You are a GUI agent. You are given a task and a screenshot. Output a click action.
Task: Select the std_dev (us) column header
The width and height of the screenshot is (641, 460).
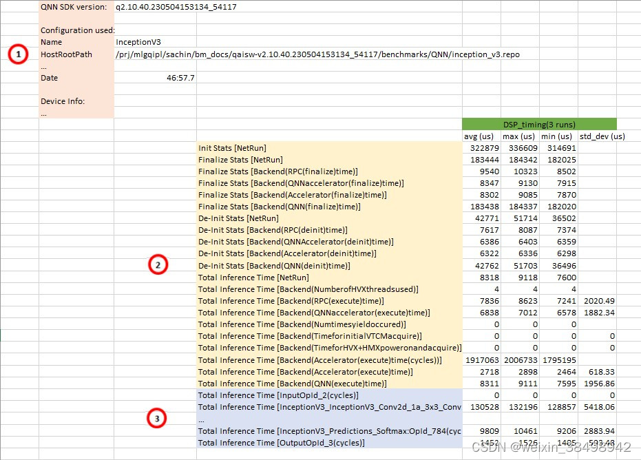602,136
